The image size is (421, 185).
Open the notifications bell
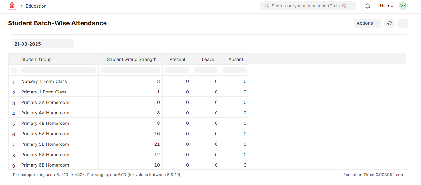pos(368,6)
